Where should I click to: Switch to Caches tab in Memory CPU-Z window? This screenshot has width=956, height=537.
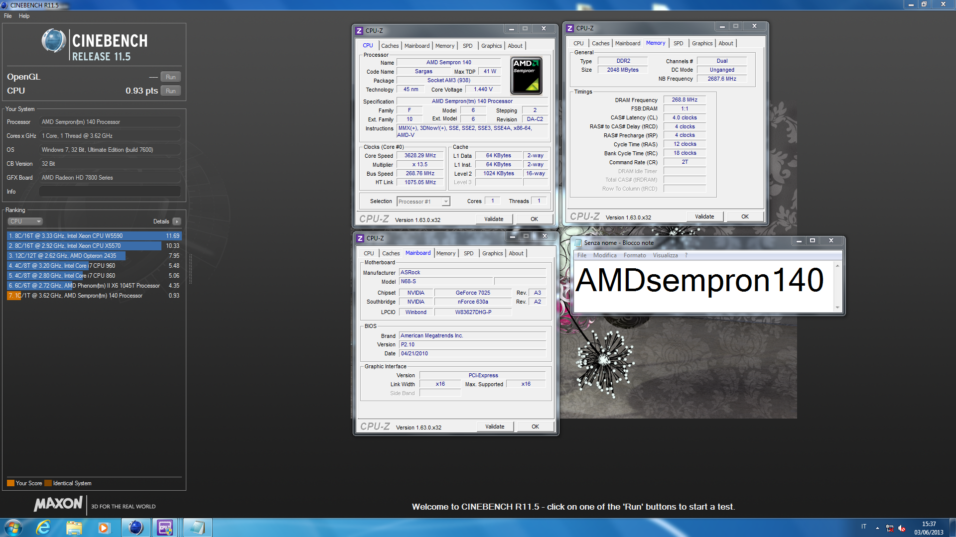pyautogui.click(x=600, y=43)
